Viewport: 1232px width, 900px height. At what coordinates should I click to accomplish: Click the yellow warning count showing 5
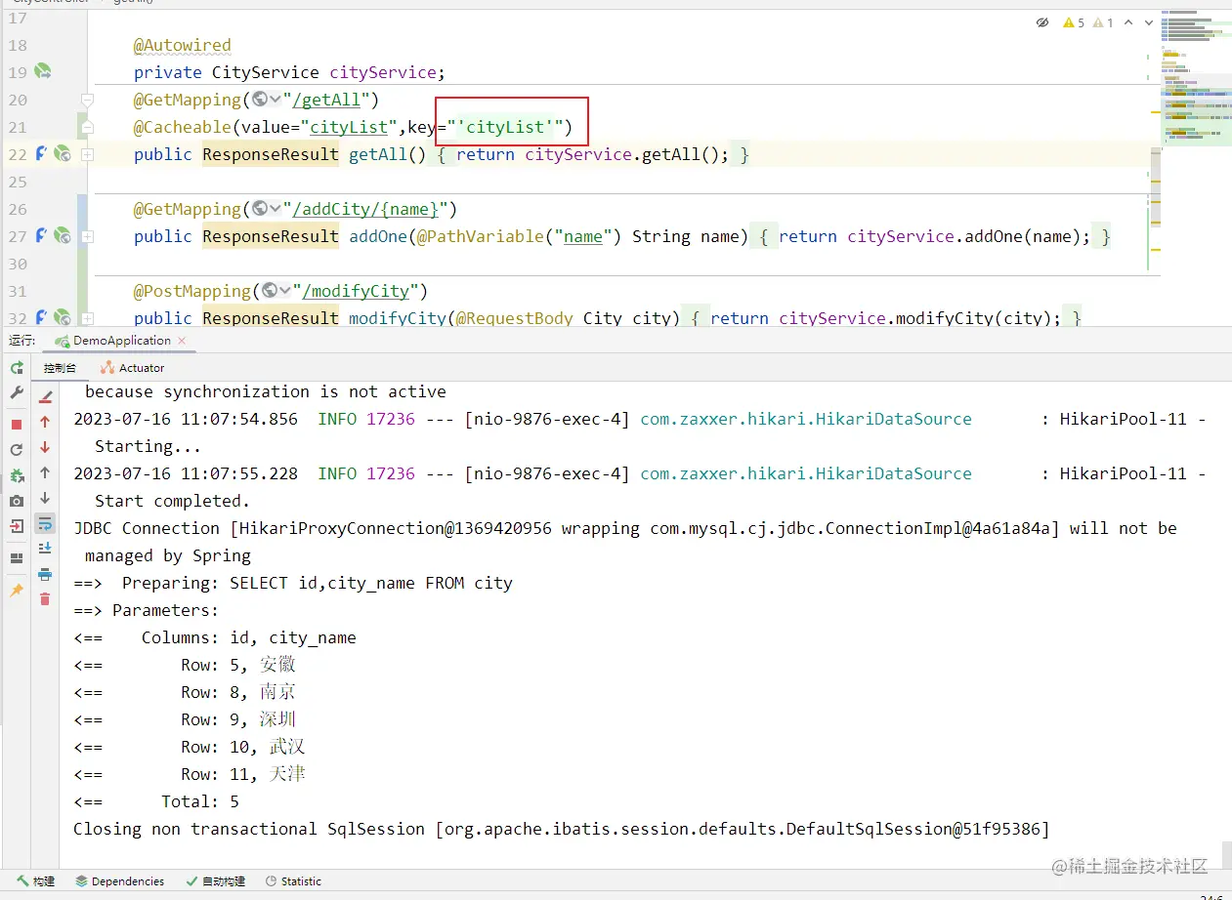1074,22
